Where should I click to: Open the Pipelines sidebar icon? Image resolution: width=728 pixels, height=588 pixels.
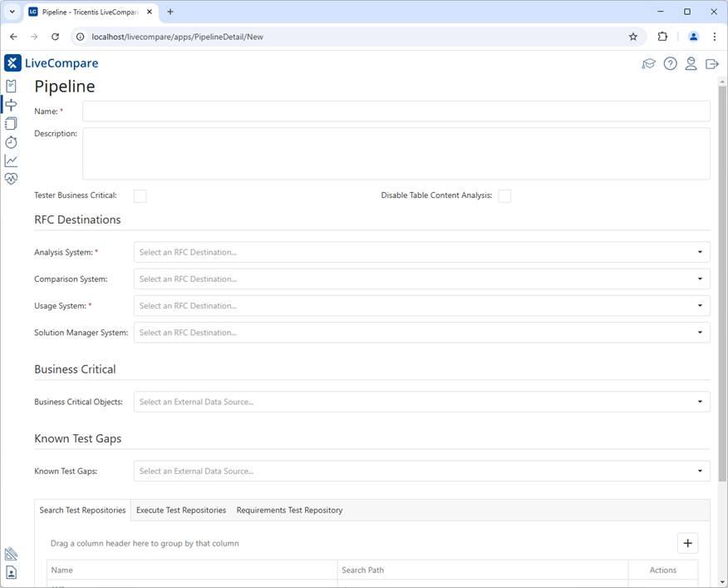(x=11, y=104)
